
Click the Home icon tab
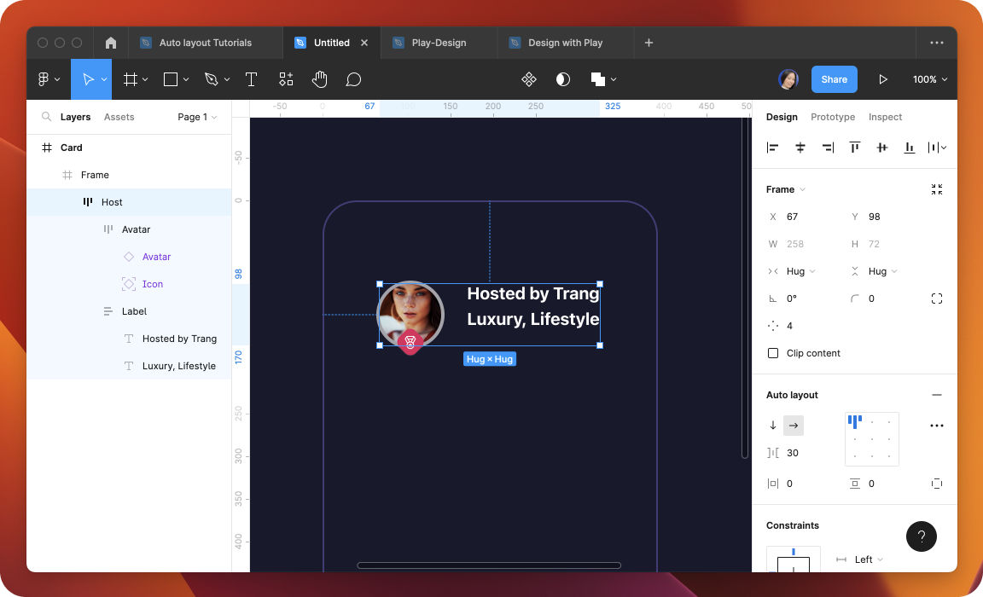(111, 43)
